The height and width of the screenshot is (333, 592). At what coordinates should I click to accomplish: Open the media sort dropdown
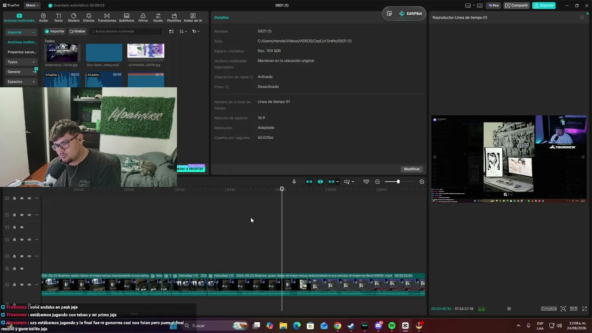(183, 31)
